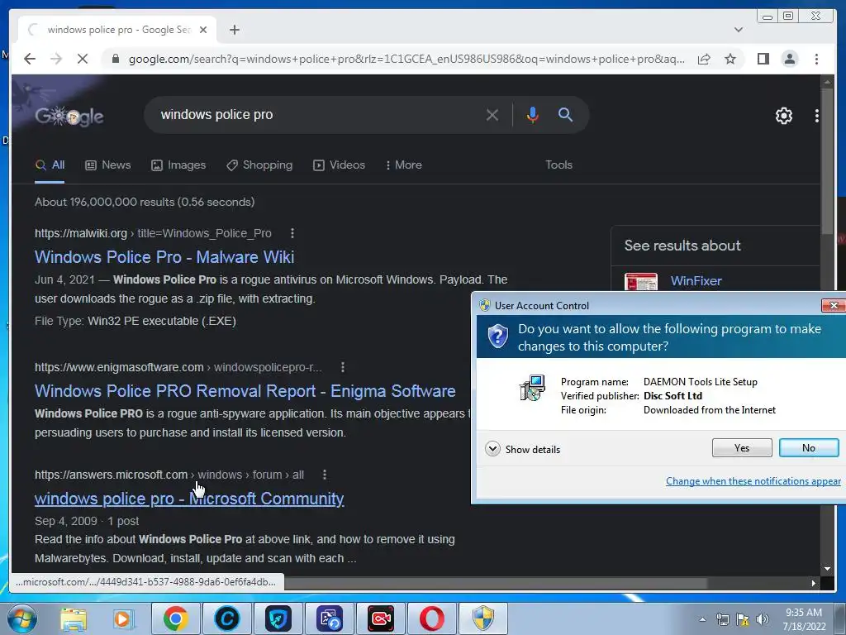846x635 pixels.
Task: Switch to the Videos tab
Action: point(340,165)
